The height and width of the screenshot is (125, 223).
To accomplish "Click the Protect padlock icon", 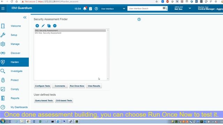I will [x=3, y=80].
